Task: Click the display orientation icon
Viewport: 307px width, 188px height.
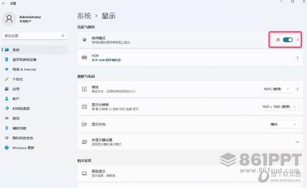Action: click(x=84, y=124)
